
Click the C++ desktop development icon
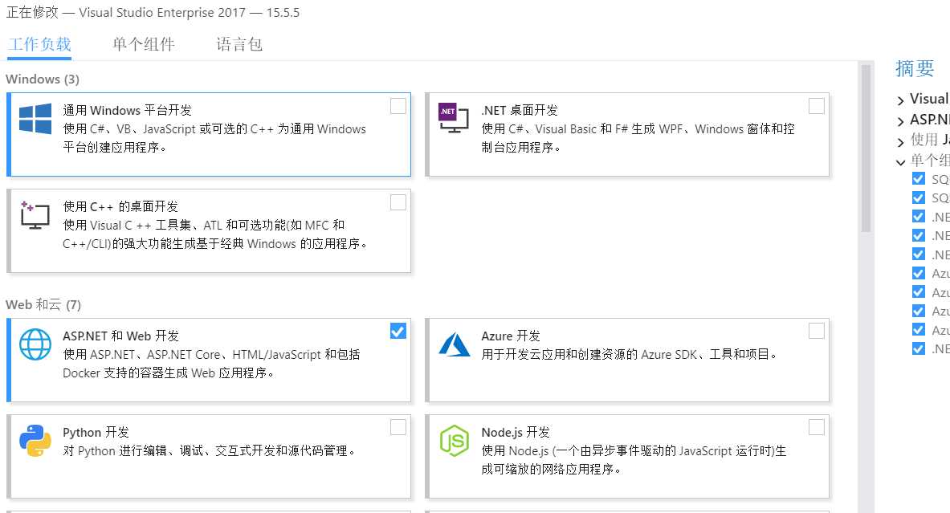pos(35,215)
